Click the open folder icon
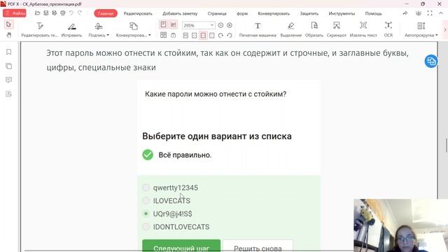Viewport: 448px width, 252px height. pos(37,13)
